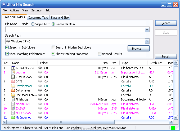Click the drive icon in My Intranet row

click(40, 117)
